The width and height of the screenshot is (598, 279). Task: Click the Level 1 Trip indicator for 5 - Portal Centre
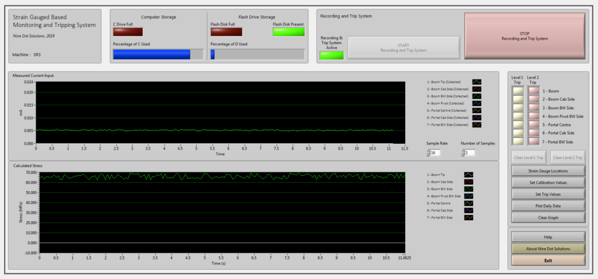coord(518,125)
